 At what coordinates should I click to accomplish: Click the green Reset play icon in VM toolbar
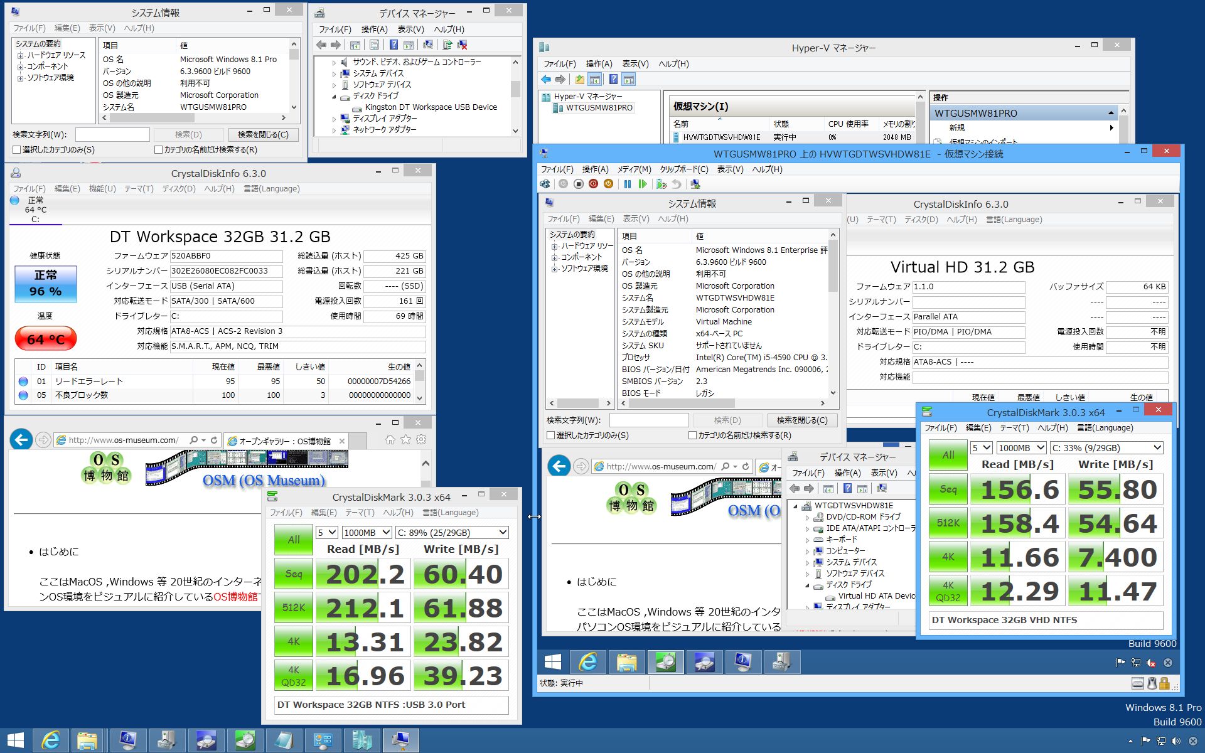pos(642,184)
